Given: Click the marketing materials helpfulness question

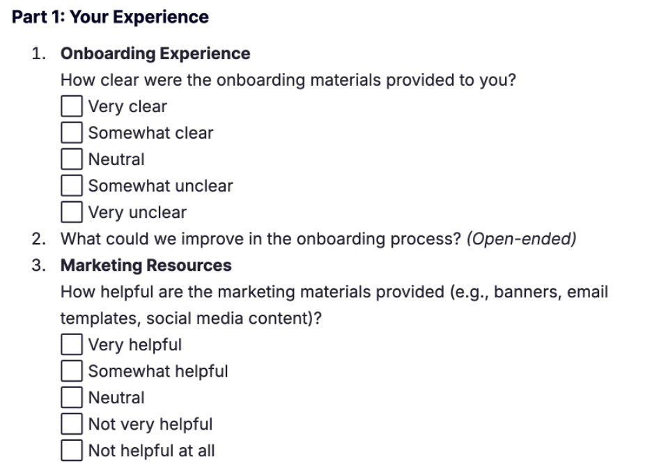Looking at the screenshot, I should pos(334,305).
